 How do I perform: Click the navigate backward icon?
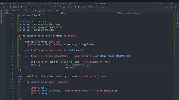pos(3,7)
